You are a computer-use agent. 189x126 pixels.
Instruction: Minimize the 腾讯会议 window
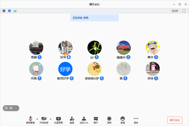(174, 4)
